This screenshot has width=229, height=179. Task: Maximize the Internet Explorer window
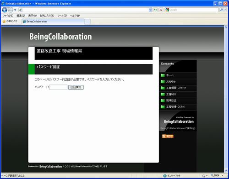coord(220,4)
